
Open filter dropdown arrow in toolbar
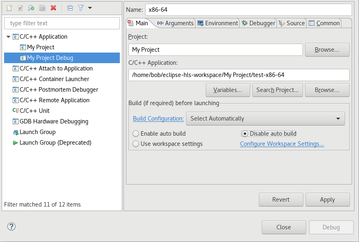click(90, 8)
